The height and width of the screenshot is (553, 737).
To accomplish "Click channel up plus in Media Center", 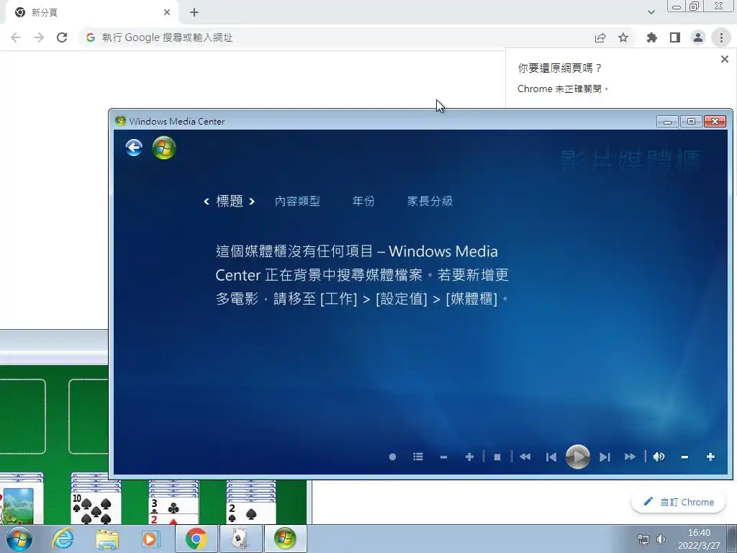I will (x=469, y=457).
